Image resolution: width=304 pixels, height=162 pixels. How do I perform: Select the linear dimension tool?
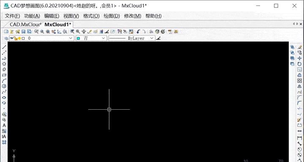[x=299, y=138]
